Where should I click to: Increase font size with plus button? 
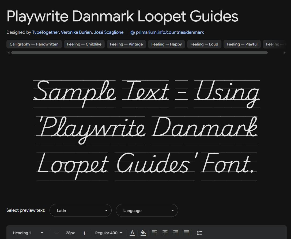click(84, 233)
